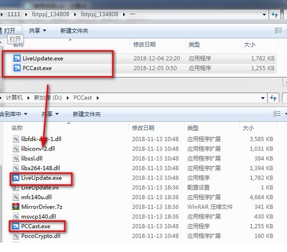
Task: Click libiconv-2.dll file icon
Action: pyautogui.click(x=16, y=148)
